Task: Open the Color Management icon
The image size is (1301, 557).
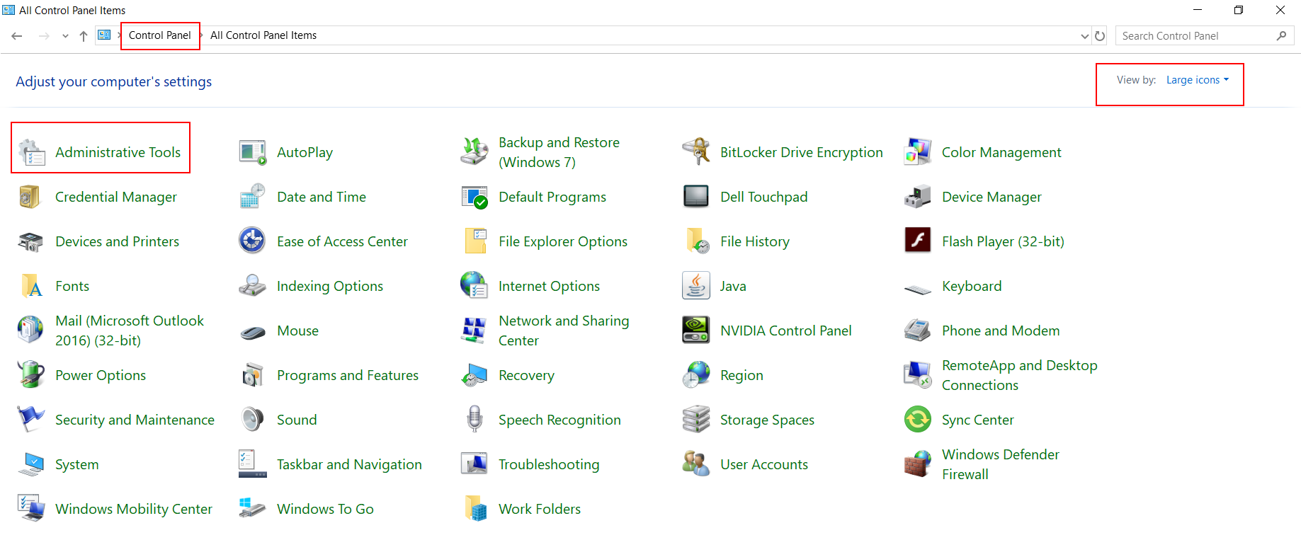Action: coord(918,152)
